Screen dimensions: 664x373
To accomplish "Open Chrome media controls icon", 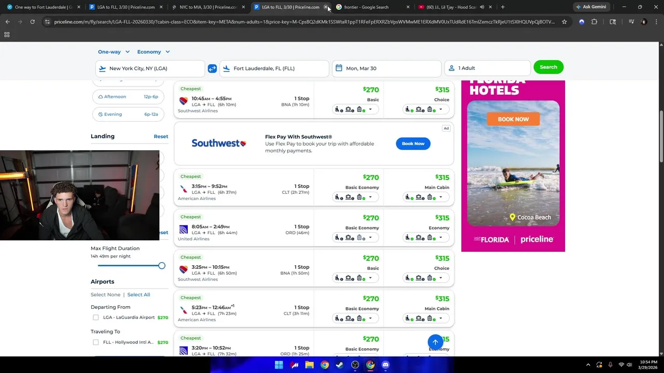I will coord(631,22).
